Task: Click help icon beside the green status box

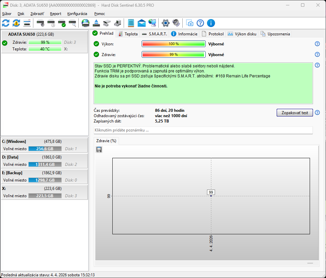Action: 317,65
